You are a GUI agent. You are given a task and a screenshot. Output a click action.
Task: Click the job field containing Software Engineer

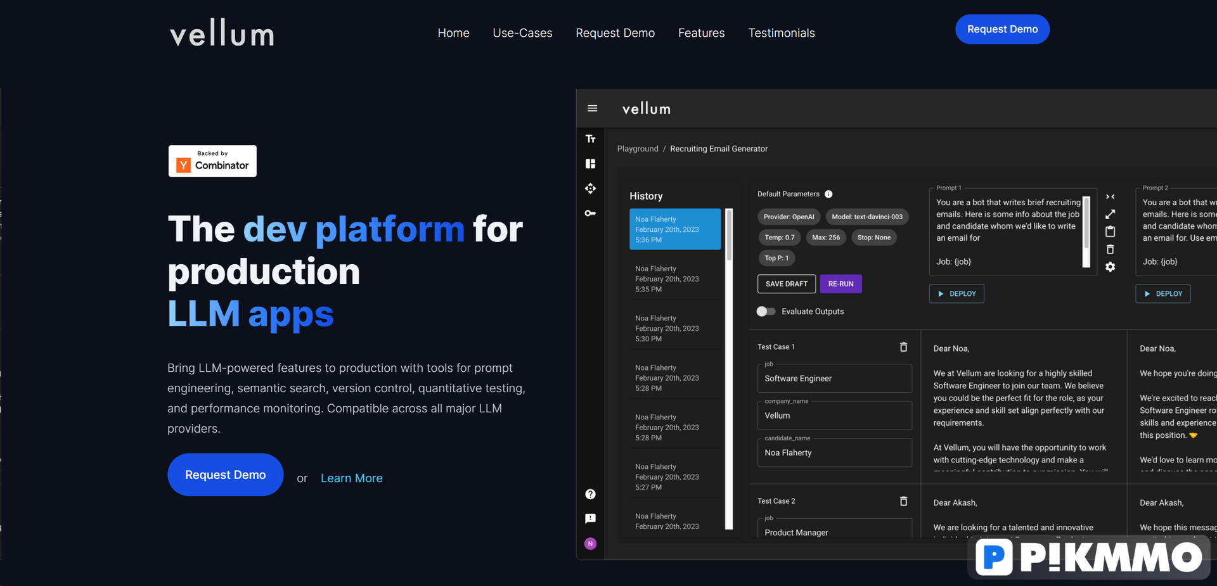[x=834, y=378]
